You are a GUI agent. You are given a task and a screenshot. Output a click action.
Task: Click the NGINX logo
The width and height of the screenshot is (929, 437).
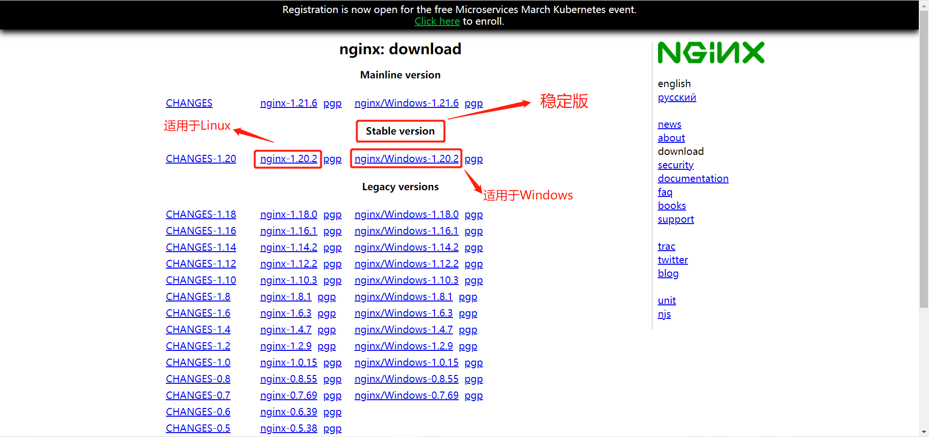tap(711, 52)
